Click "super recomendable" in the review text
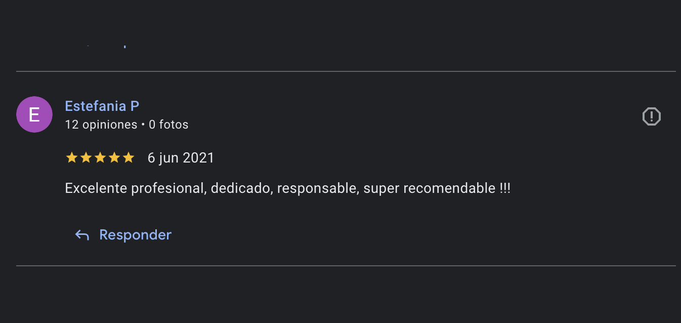Image resolution: width=681 pixels, height=323 pixels. (430, 188)
